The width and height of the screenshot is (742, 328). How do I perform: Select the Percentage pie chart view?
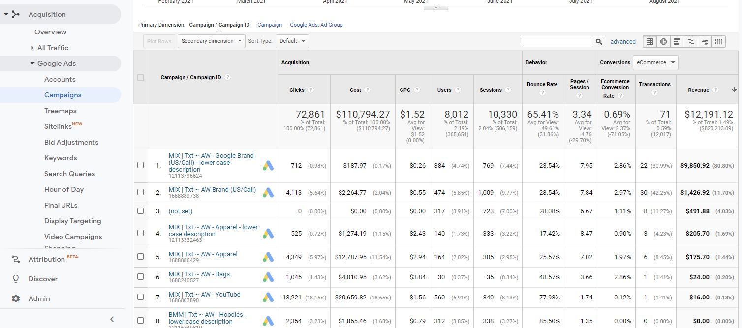coord(663,42)
